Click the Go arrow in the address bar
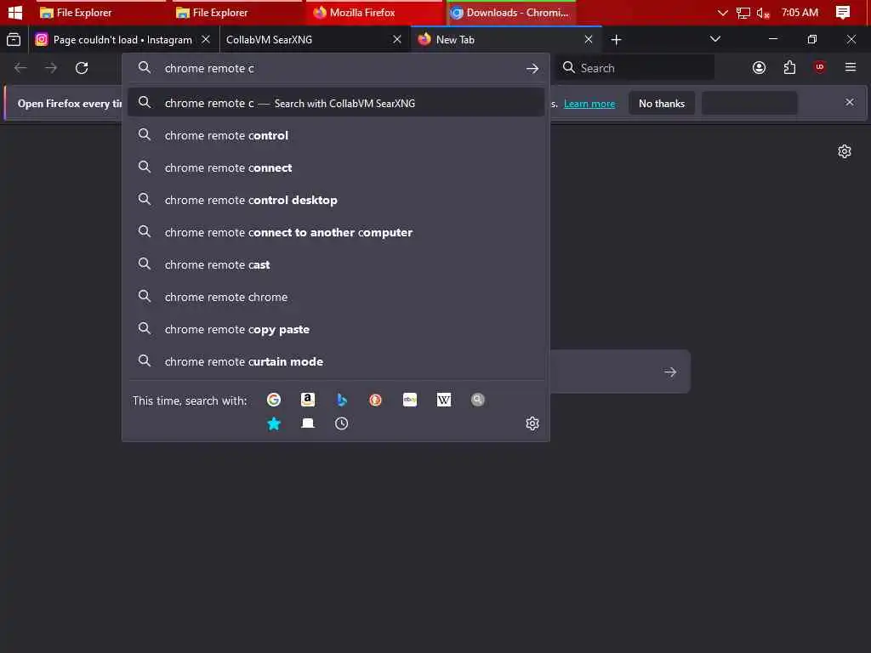871x653 pixels. (532, 68)
